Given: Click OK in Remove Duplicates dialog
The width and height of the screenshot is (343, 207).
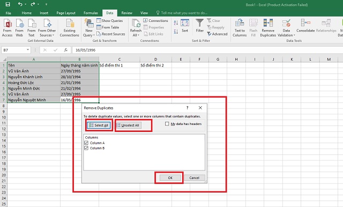Looking at the screenshot, I should pyautogui.click(x=170, y=178).
